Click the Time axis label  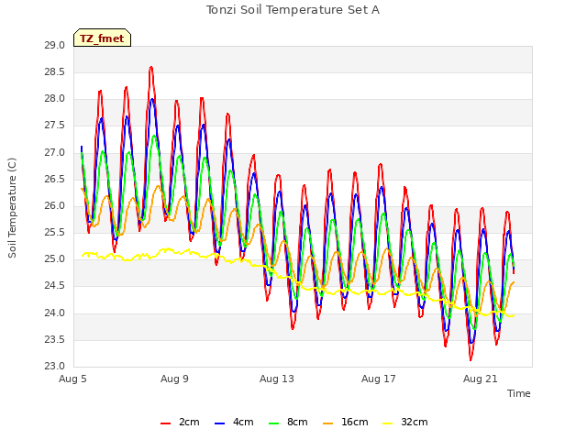click(x=519, y=393)
